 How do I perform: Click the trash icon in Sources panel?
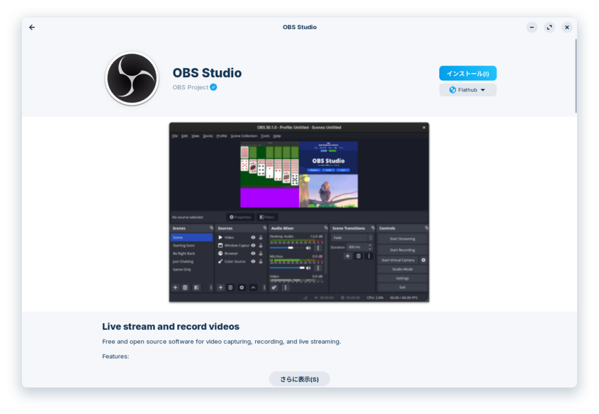pos(230,288)
